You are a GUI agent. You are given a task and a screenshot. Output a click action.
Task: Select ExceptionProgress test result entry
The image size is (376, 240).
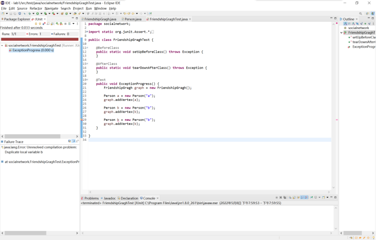point(31,50)
